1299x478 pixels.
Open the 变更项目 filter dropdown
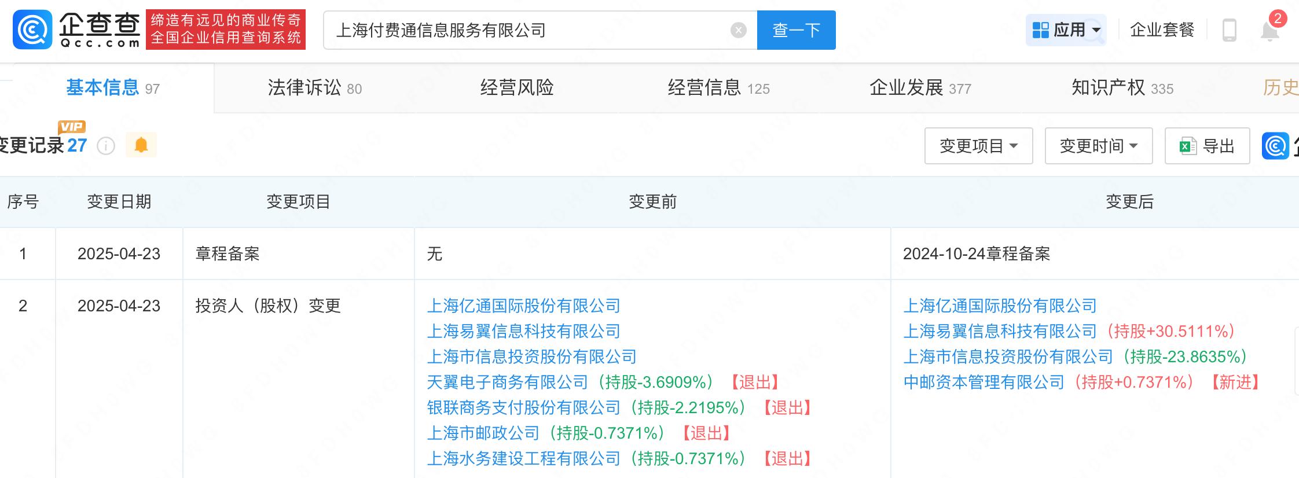(978, 146)
